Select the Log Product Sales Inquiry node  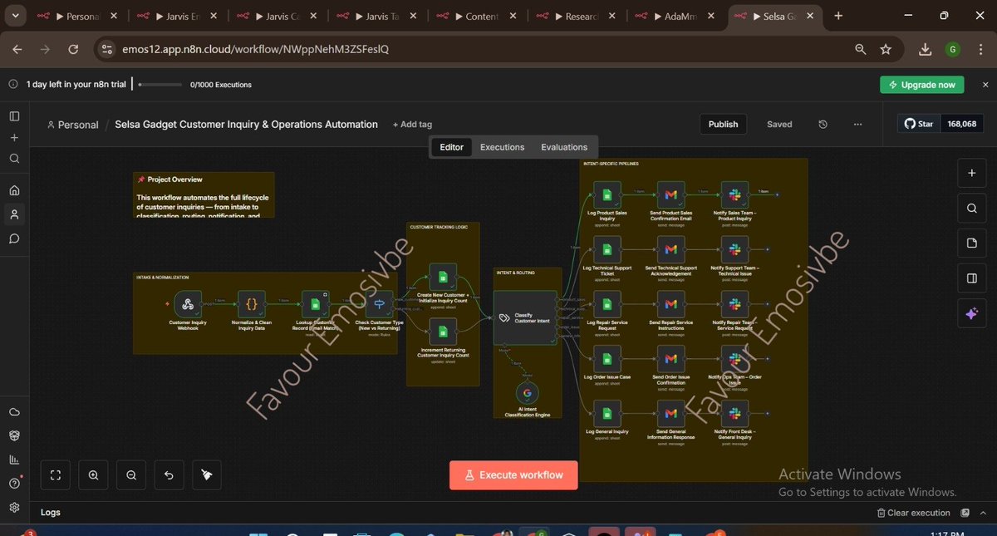(x=607, y=195)
